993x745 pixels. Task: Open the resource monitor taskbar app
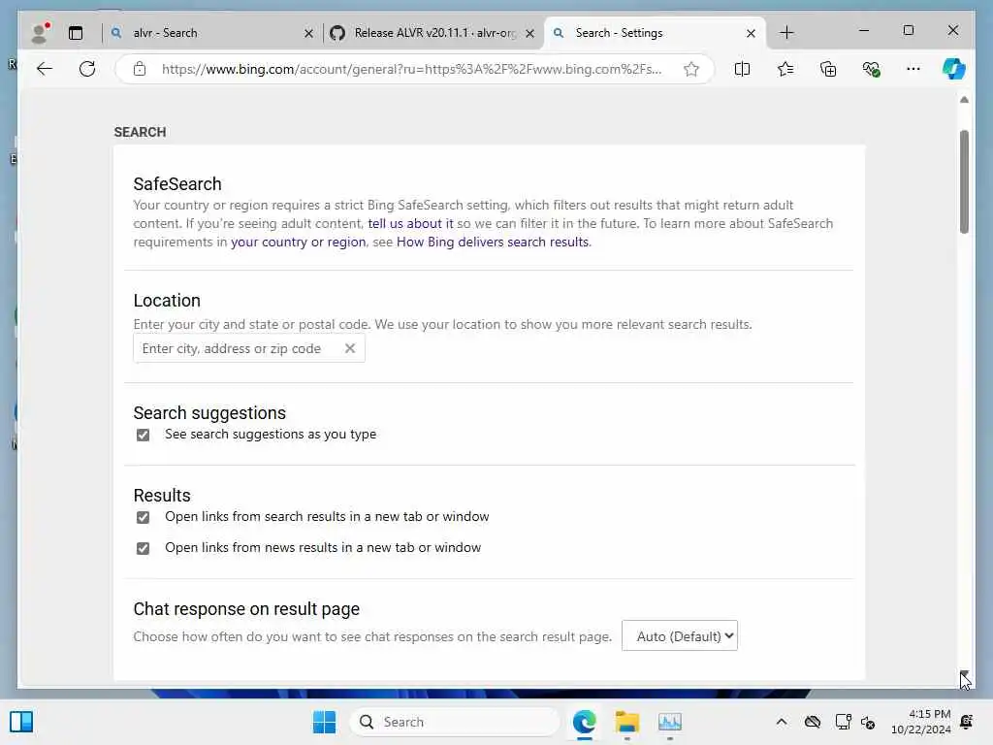pyautogui.click(x=669, y=722)
